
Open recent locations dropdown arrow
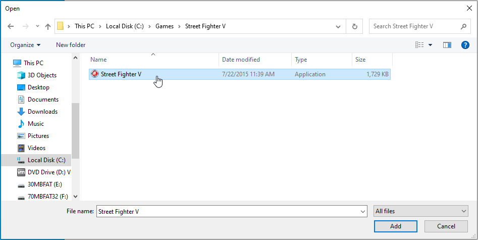coord(37,26)
